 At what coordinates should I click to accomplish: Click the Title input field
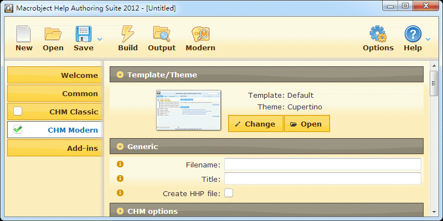coord(323,178)
